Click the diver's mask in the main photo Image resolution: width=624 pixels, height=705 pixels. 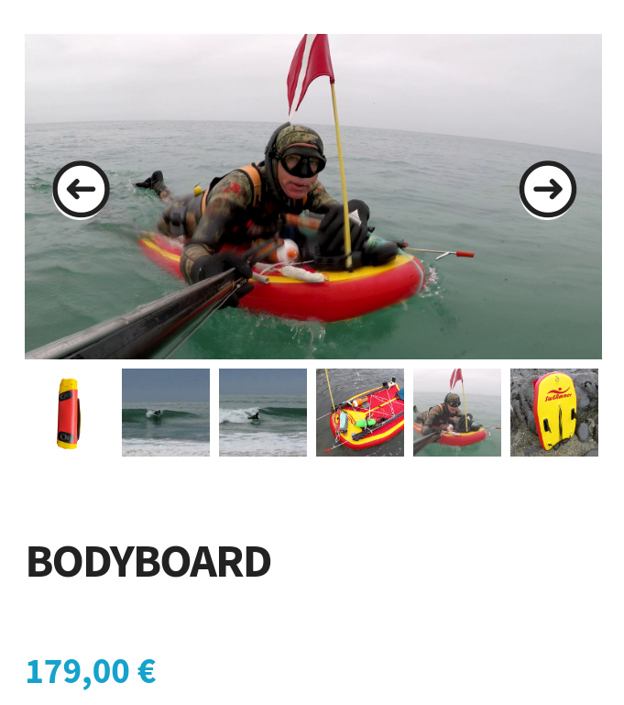point(301,164)
